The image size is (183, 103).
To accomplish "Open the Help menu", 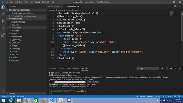I will click(x=53, y=2).
